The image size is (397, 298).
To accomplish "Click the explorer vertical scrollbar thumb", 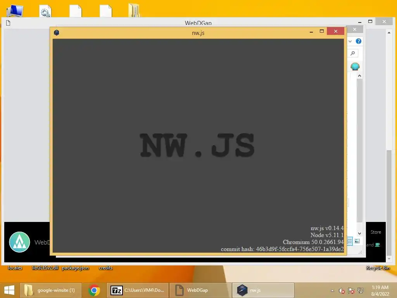I will (x=359, y=151).
